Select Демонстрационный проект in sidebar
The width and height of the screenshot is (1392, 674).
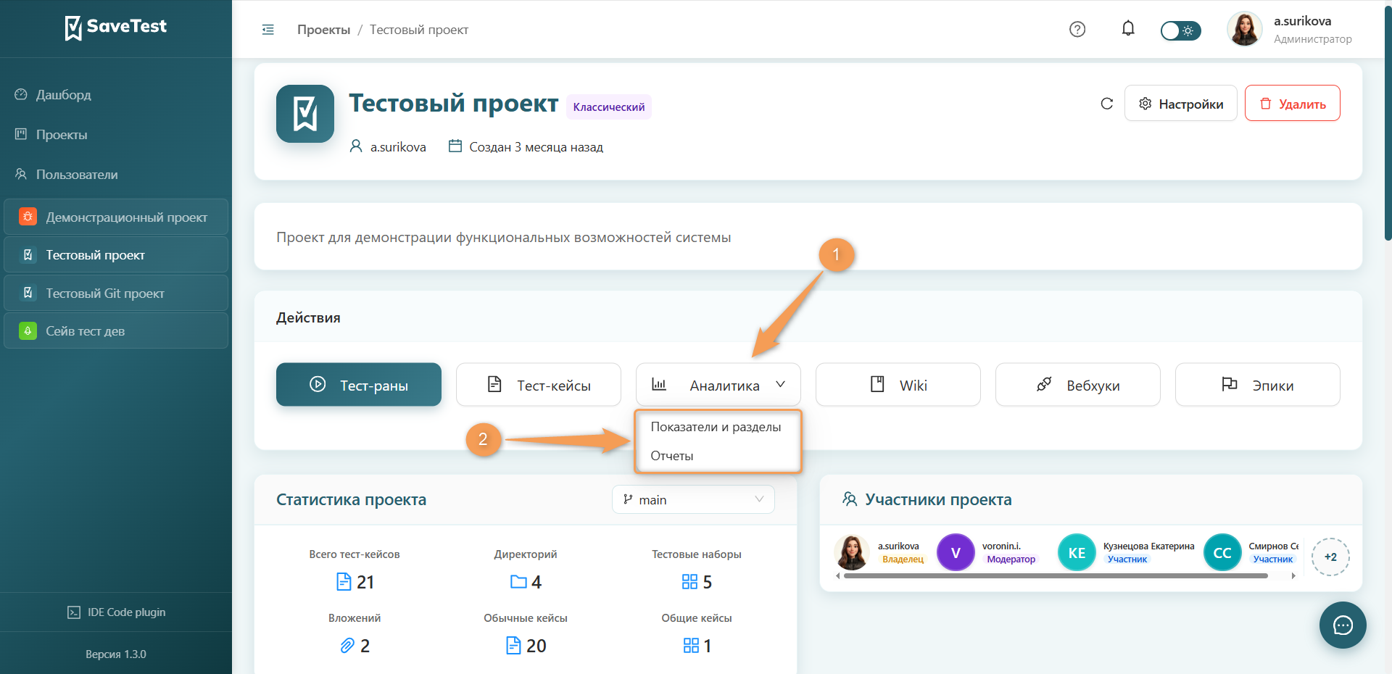tap(116, 217)
